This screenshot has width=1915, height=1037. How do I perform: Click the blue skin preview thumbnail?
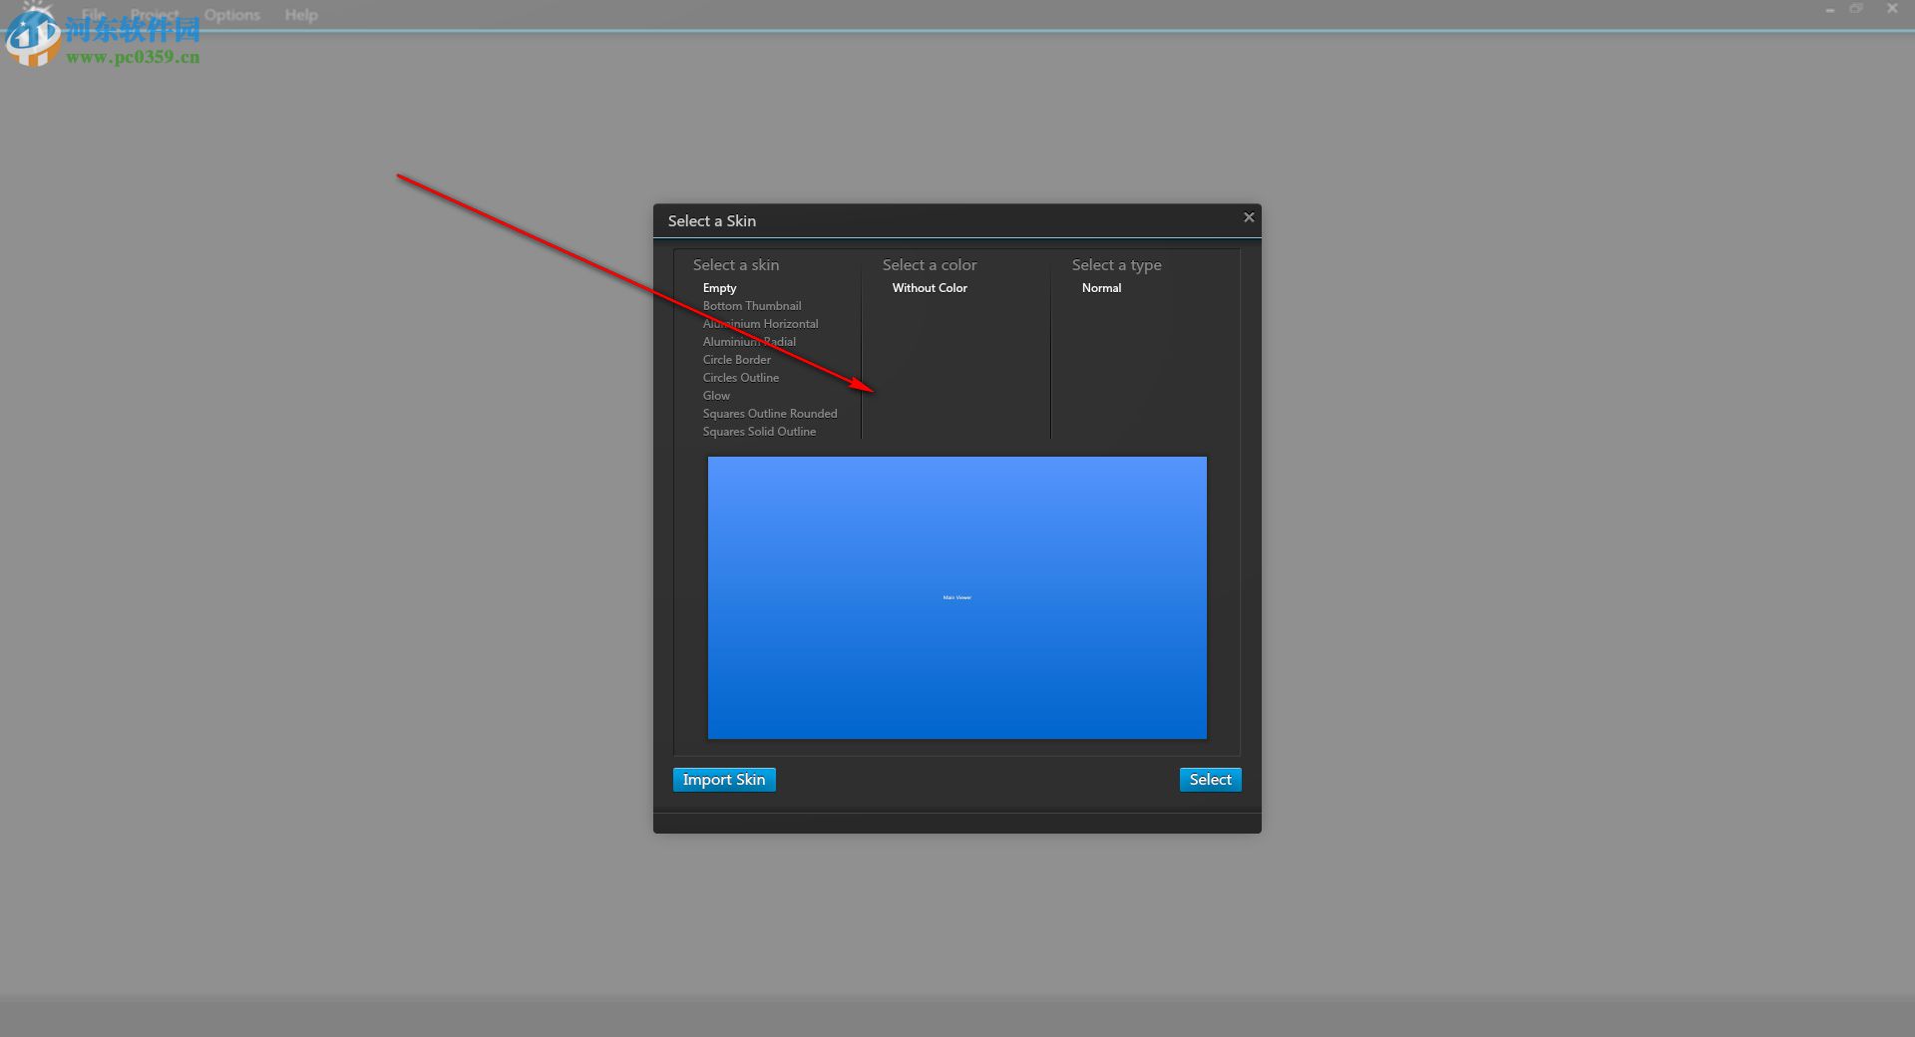(957, 597)
